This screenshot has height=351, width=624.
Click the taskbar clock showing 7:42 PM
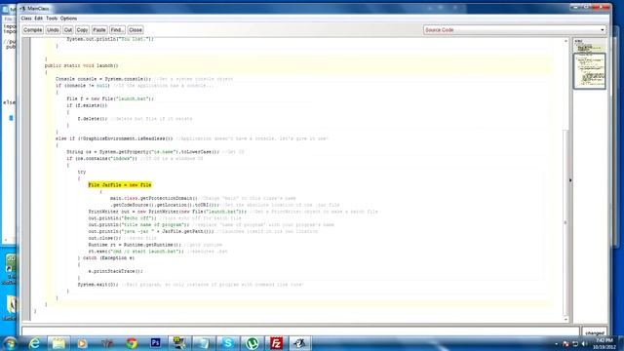pyautogui.click(x=604, y=344)
